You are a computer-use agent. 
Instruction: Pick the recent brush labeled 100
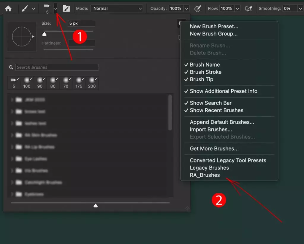coord(27,83)
